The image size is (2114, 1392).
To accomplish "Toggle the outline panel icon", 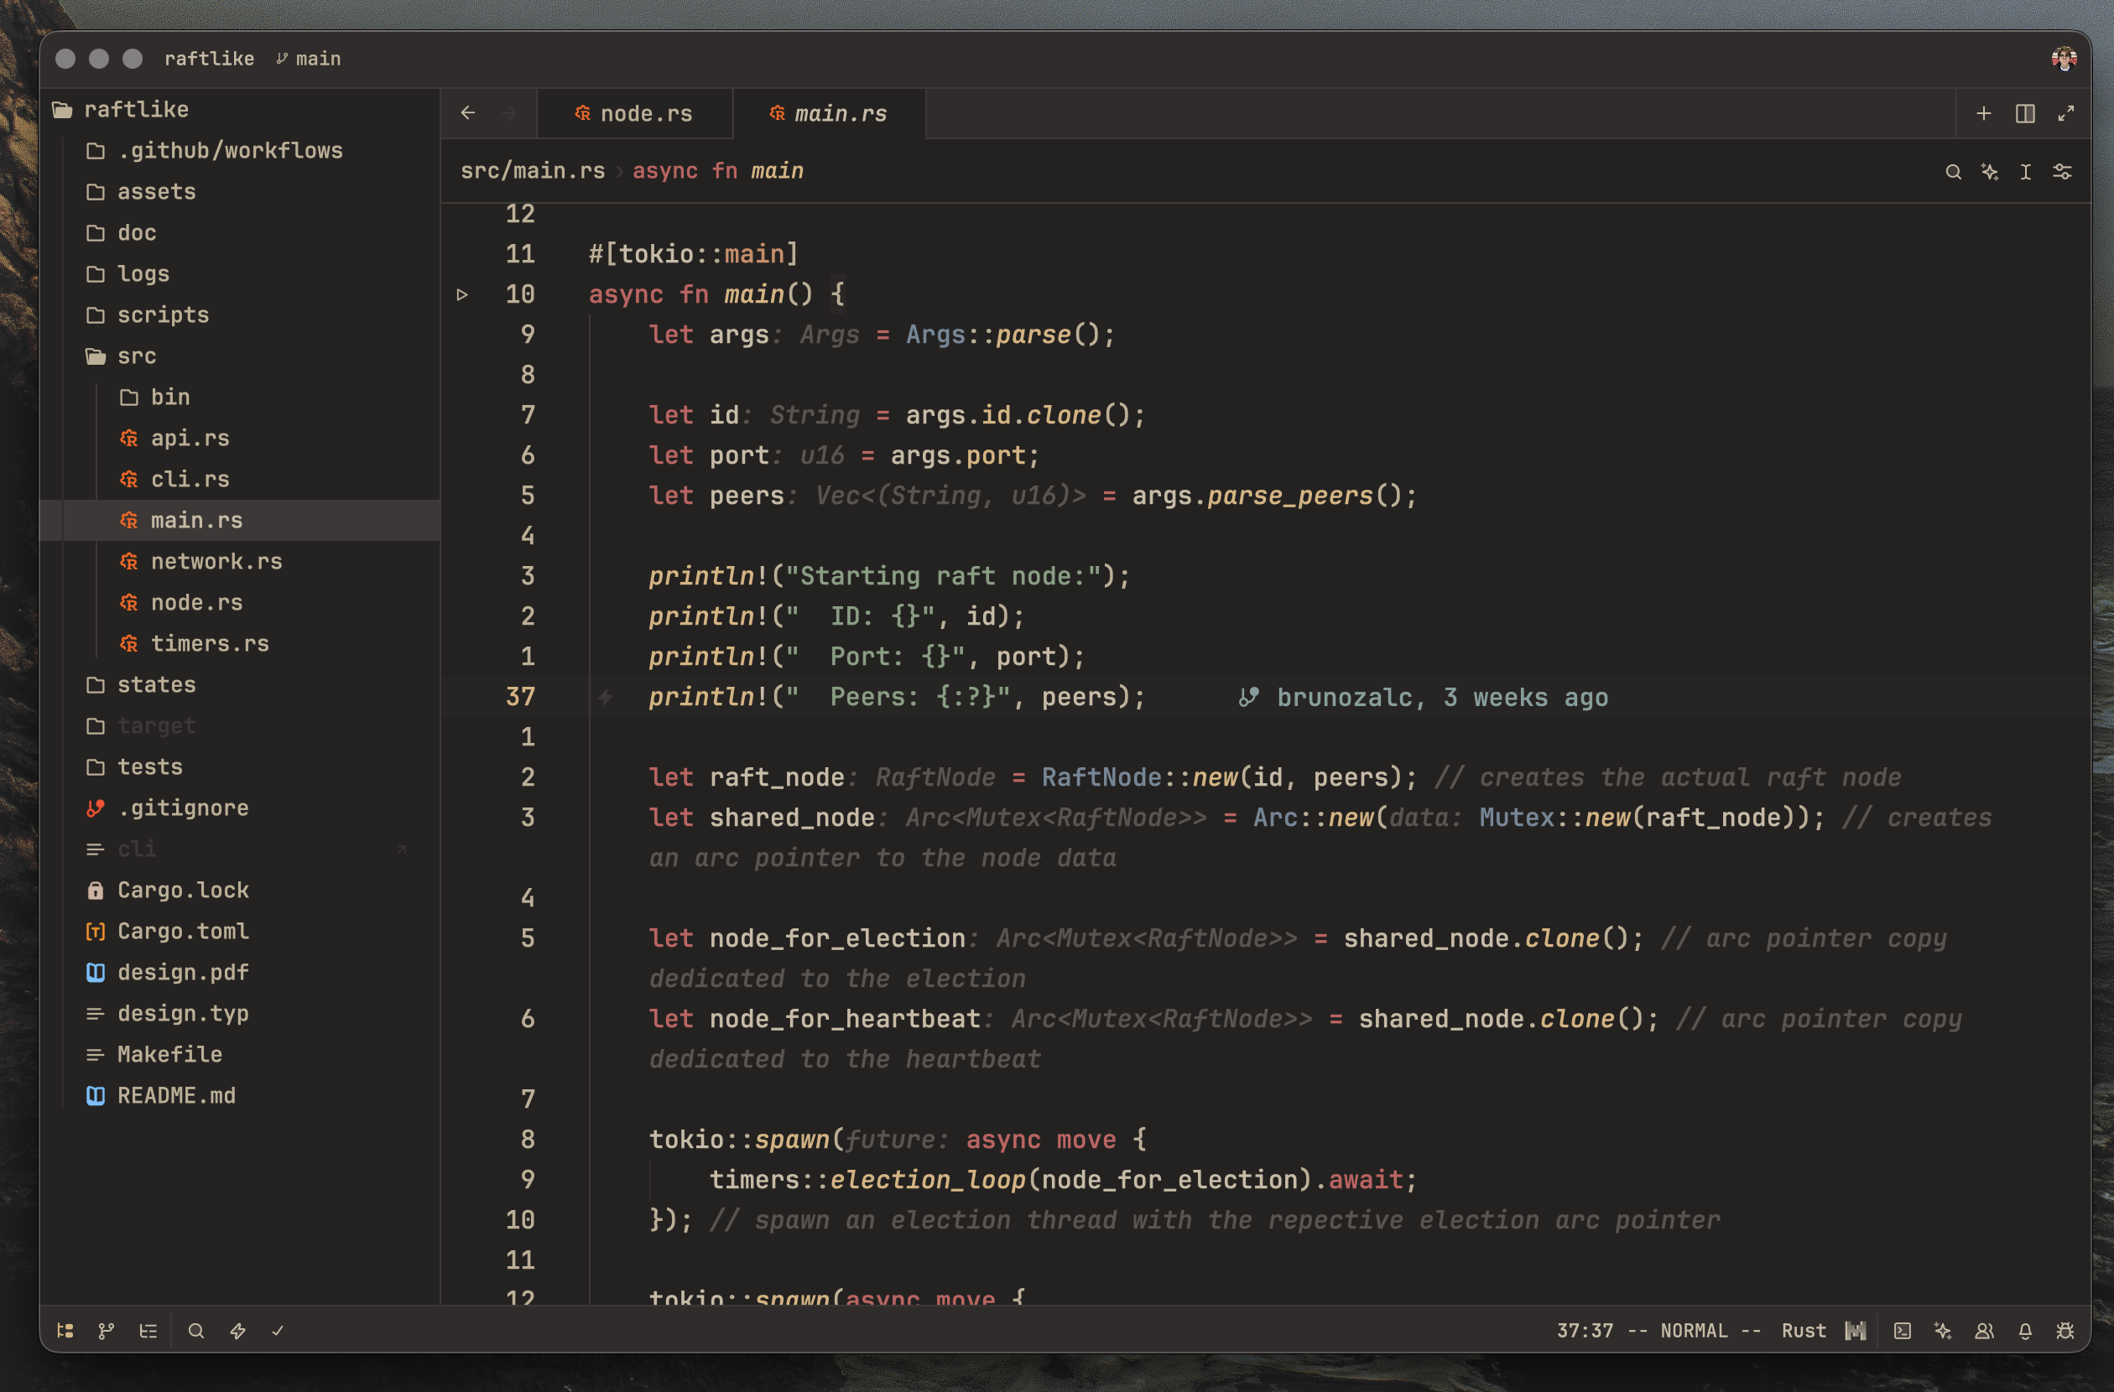I will point(148,1330).
